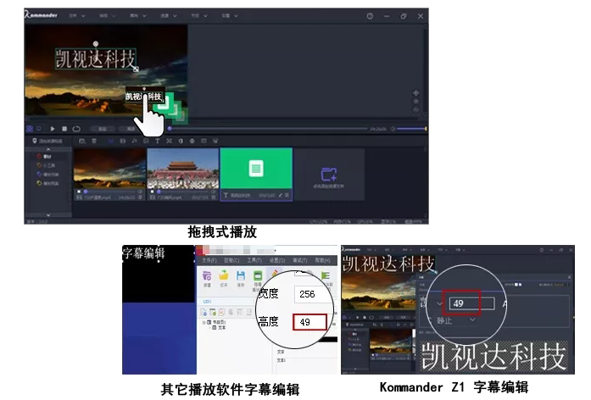The image size is (591, 400).
Task: Select the sunset landscape video thumbnail in the media bin
Action: [109, 169]
